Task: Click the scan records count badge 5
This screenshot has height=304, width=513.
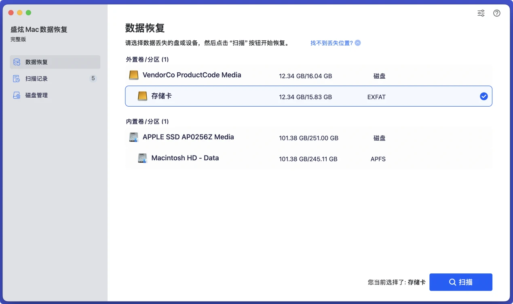Action: tap(93, 78)
